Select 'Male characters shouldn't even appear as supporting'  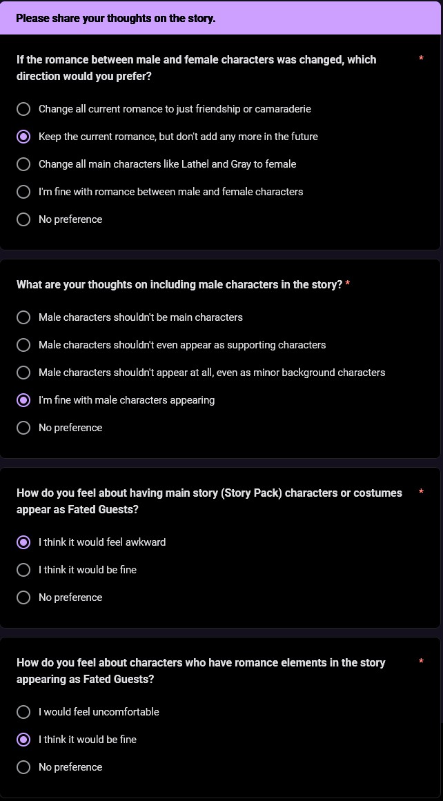pos(23,345)
